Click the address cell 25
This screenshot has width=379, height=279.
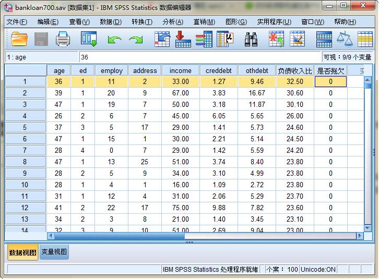coord(145,162)
